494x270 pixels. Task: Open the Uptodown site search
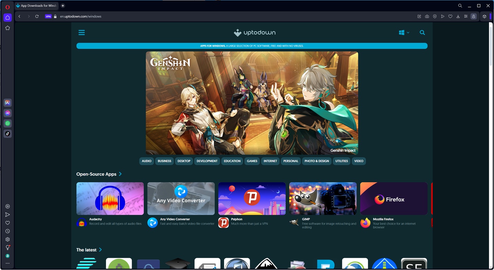click(x=422, y=33)
